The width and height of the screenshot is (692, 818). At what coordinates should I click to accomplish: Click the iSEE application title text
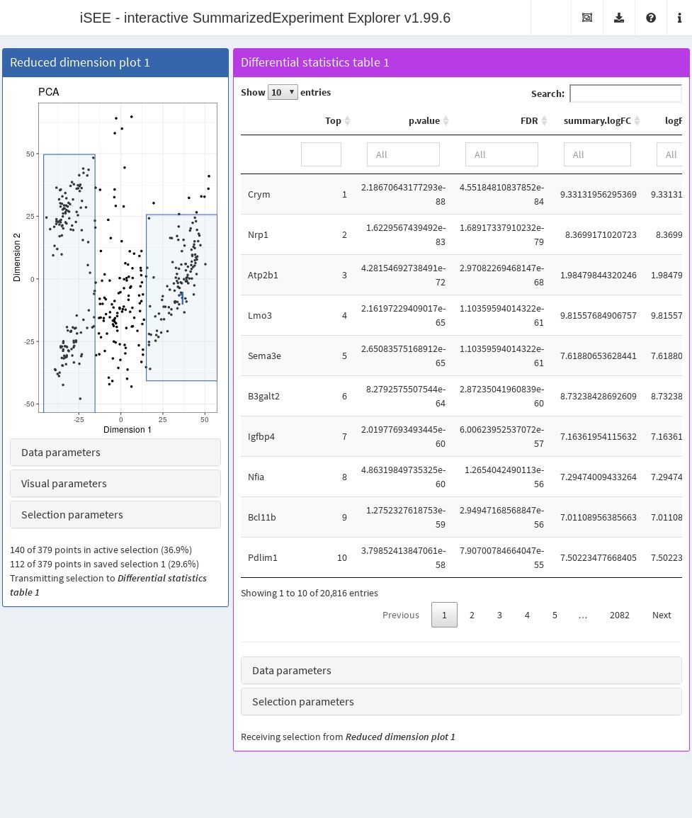pyautogui.click(x=265, y=18)
